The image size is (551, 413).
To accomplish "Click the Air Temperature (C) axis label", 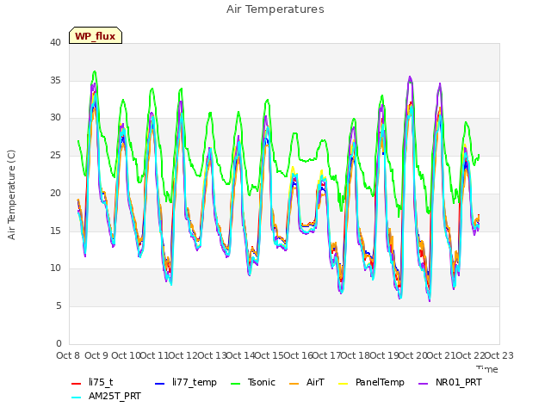I will [x=11, y=195].
